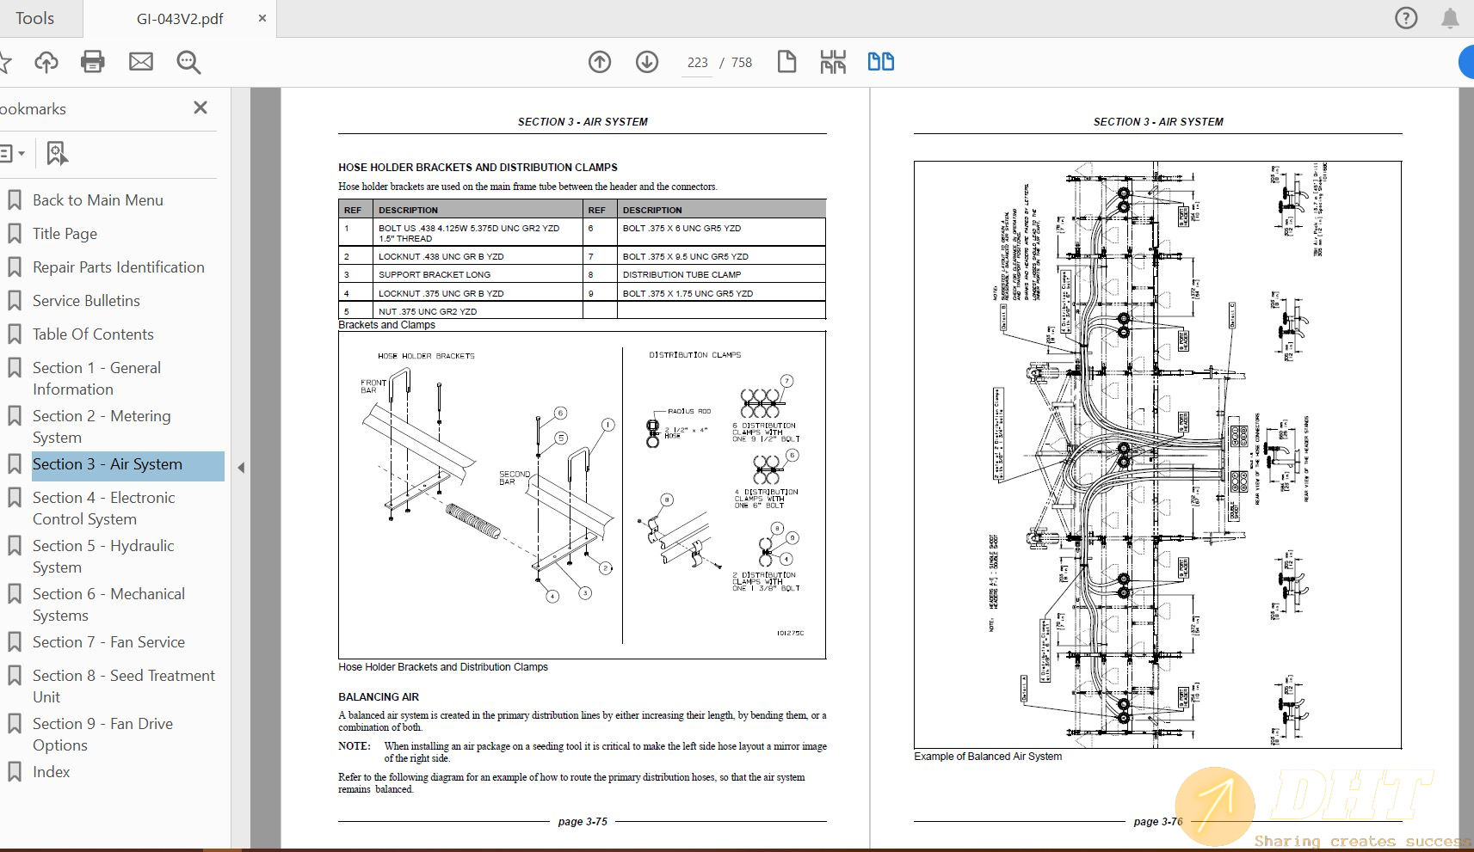Switch to single page view
Screen dimensions: 1474x852
(786, 62)
